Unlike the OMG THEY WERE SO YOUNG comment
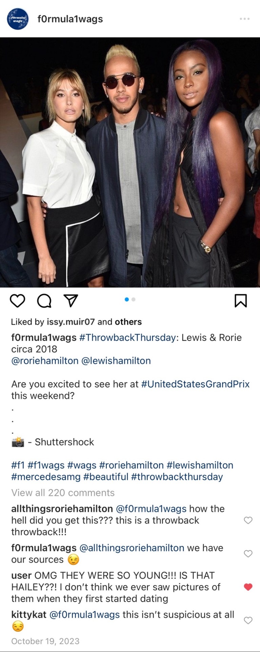 point(248,587)
